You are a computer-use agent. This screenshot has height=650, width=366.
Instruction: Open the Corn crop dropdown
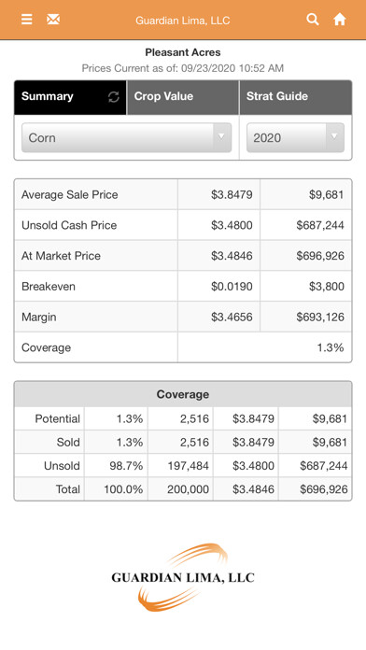tap(126, 137)
